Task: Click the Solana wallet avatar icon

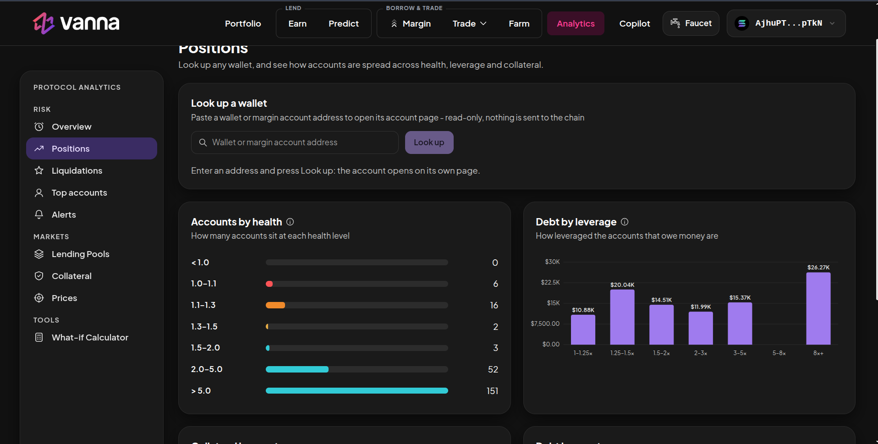Action: pyautogui.click(x=742, y=23)
